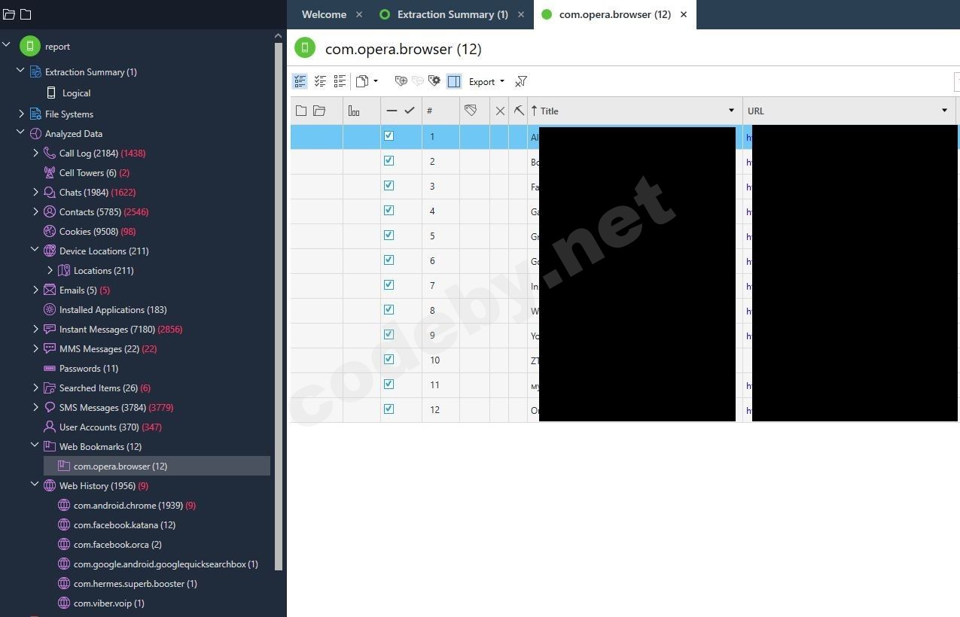The height and width of the screenshot is (617, 960).
Task: Sort by the Title column header
Action: click(x=550, y=111)
